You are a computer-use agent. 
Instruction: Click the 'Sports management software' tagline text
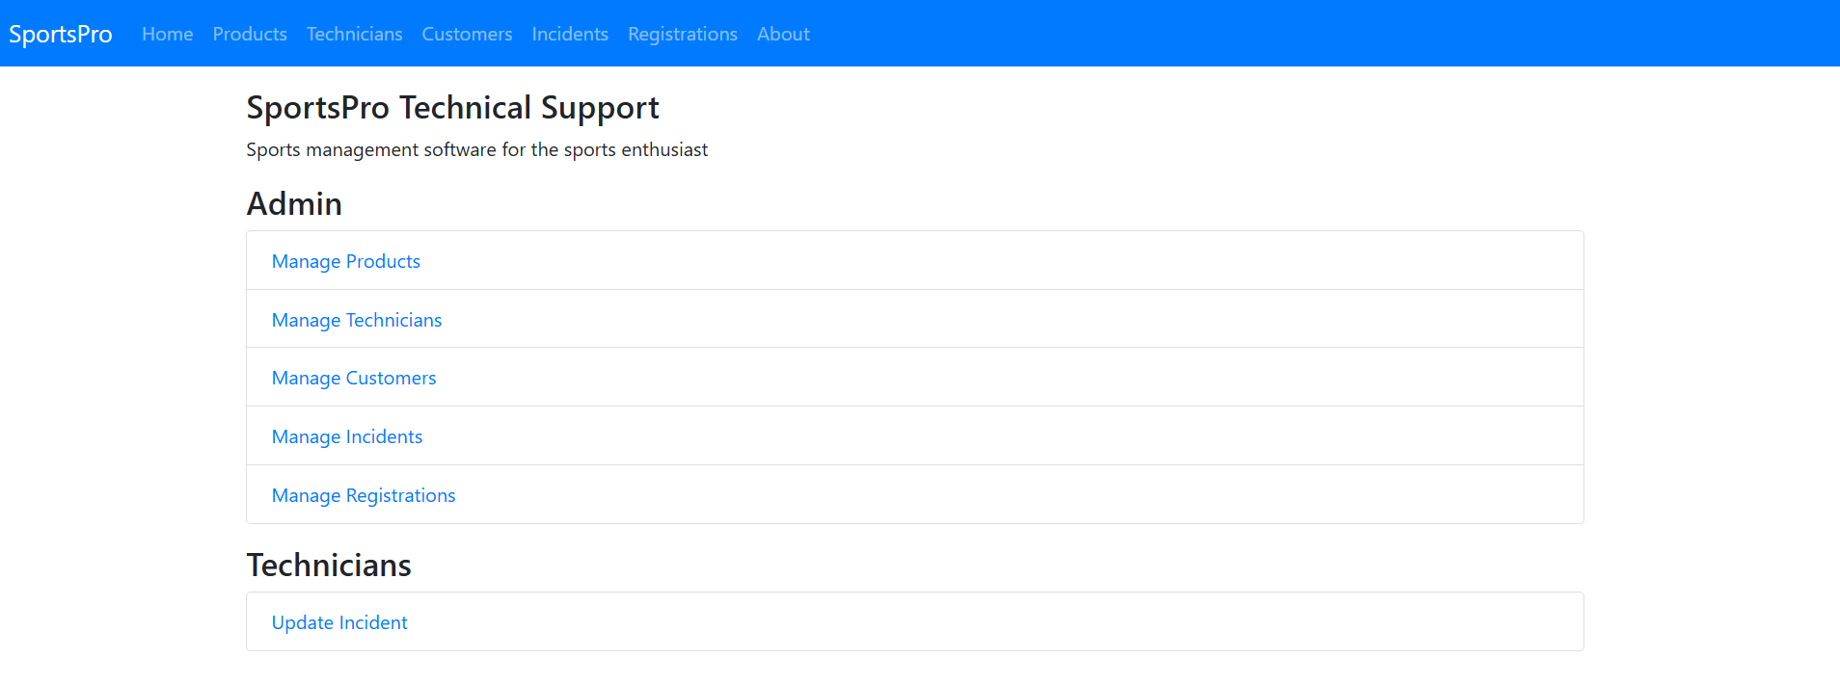(x=476, y=149)
